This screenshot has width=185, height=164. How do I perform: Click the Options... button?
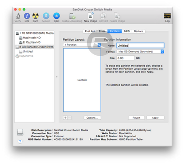(x=92, y=118)
